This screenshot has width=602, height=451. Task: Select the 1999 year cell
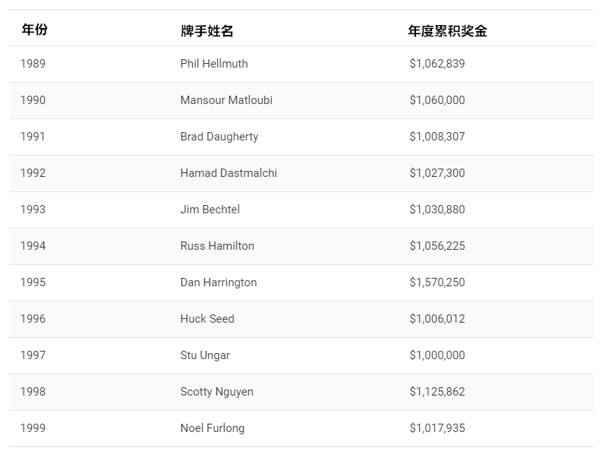click(33, 428)
